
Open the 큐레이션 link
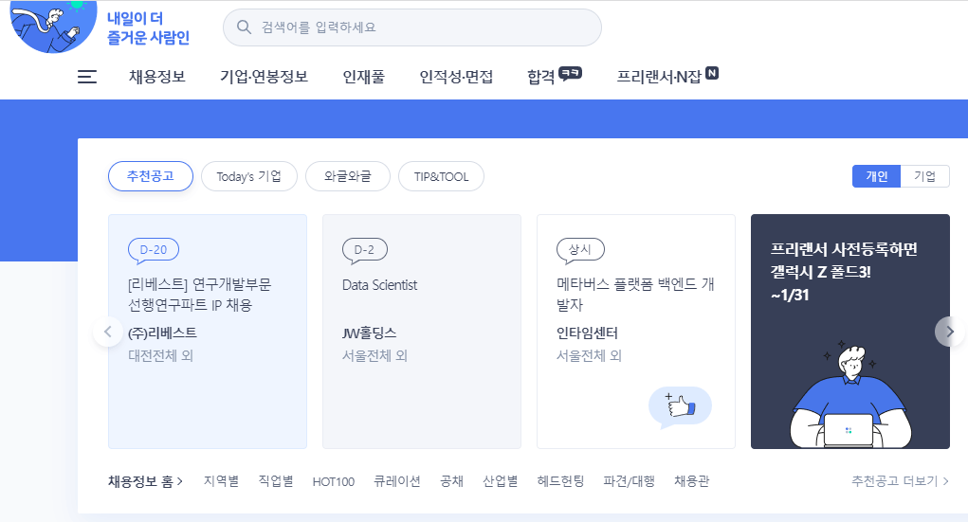pyautogui.click(x=397, y=481)
